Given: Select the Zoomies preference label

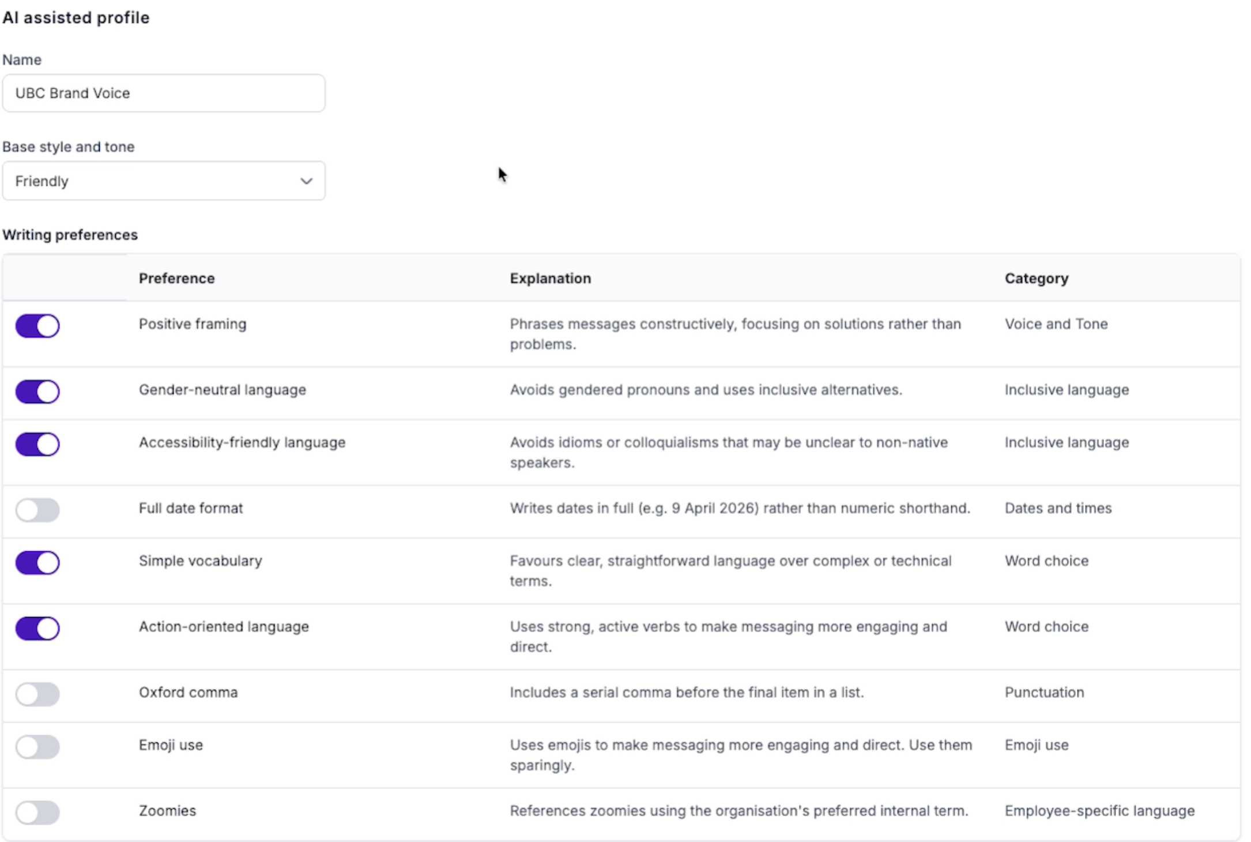Looking at the screenshot, I should coord(167,811).
